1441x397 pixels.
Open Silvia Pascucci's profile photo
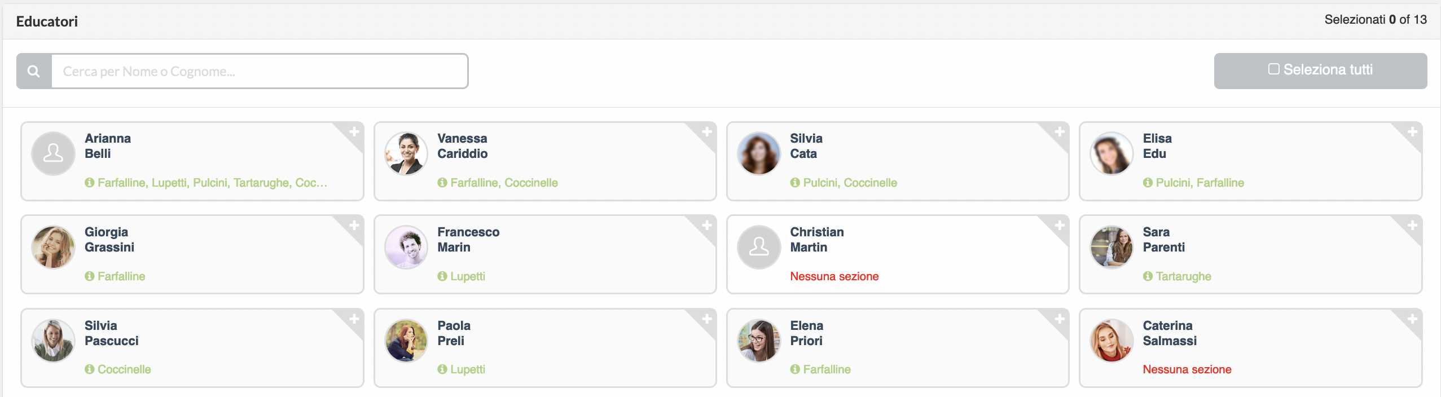54,341
